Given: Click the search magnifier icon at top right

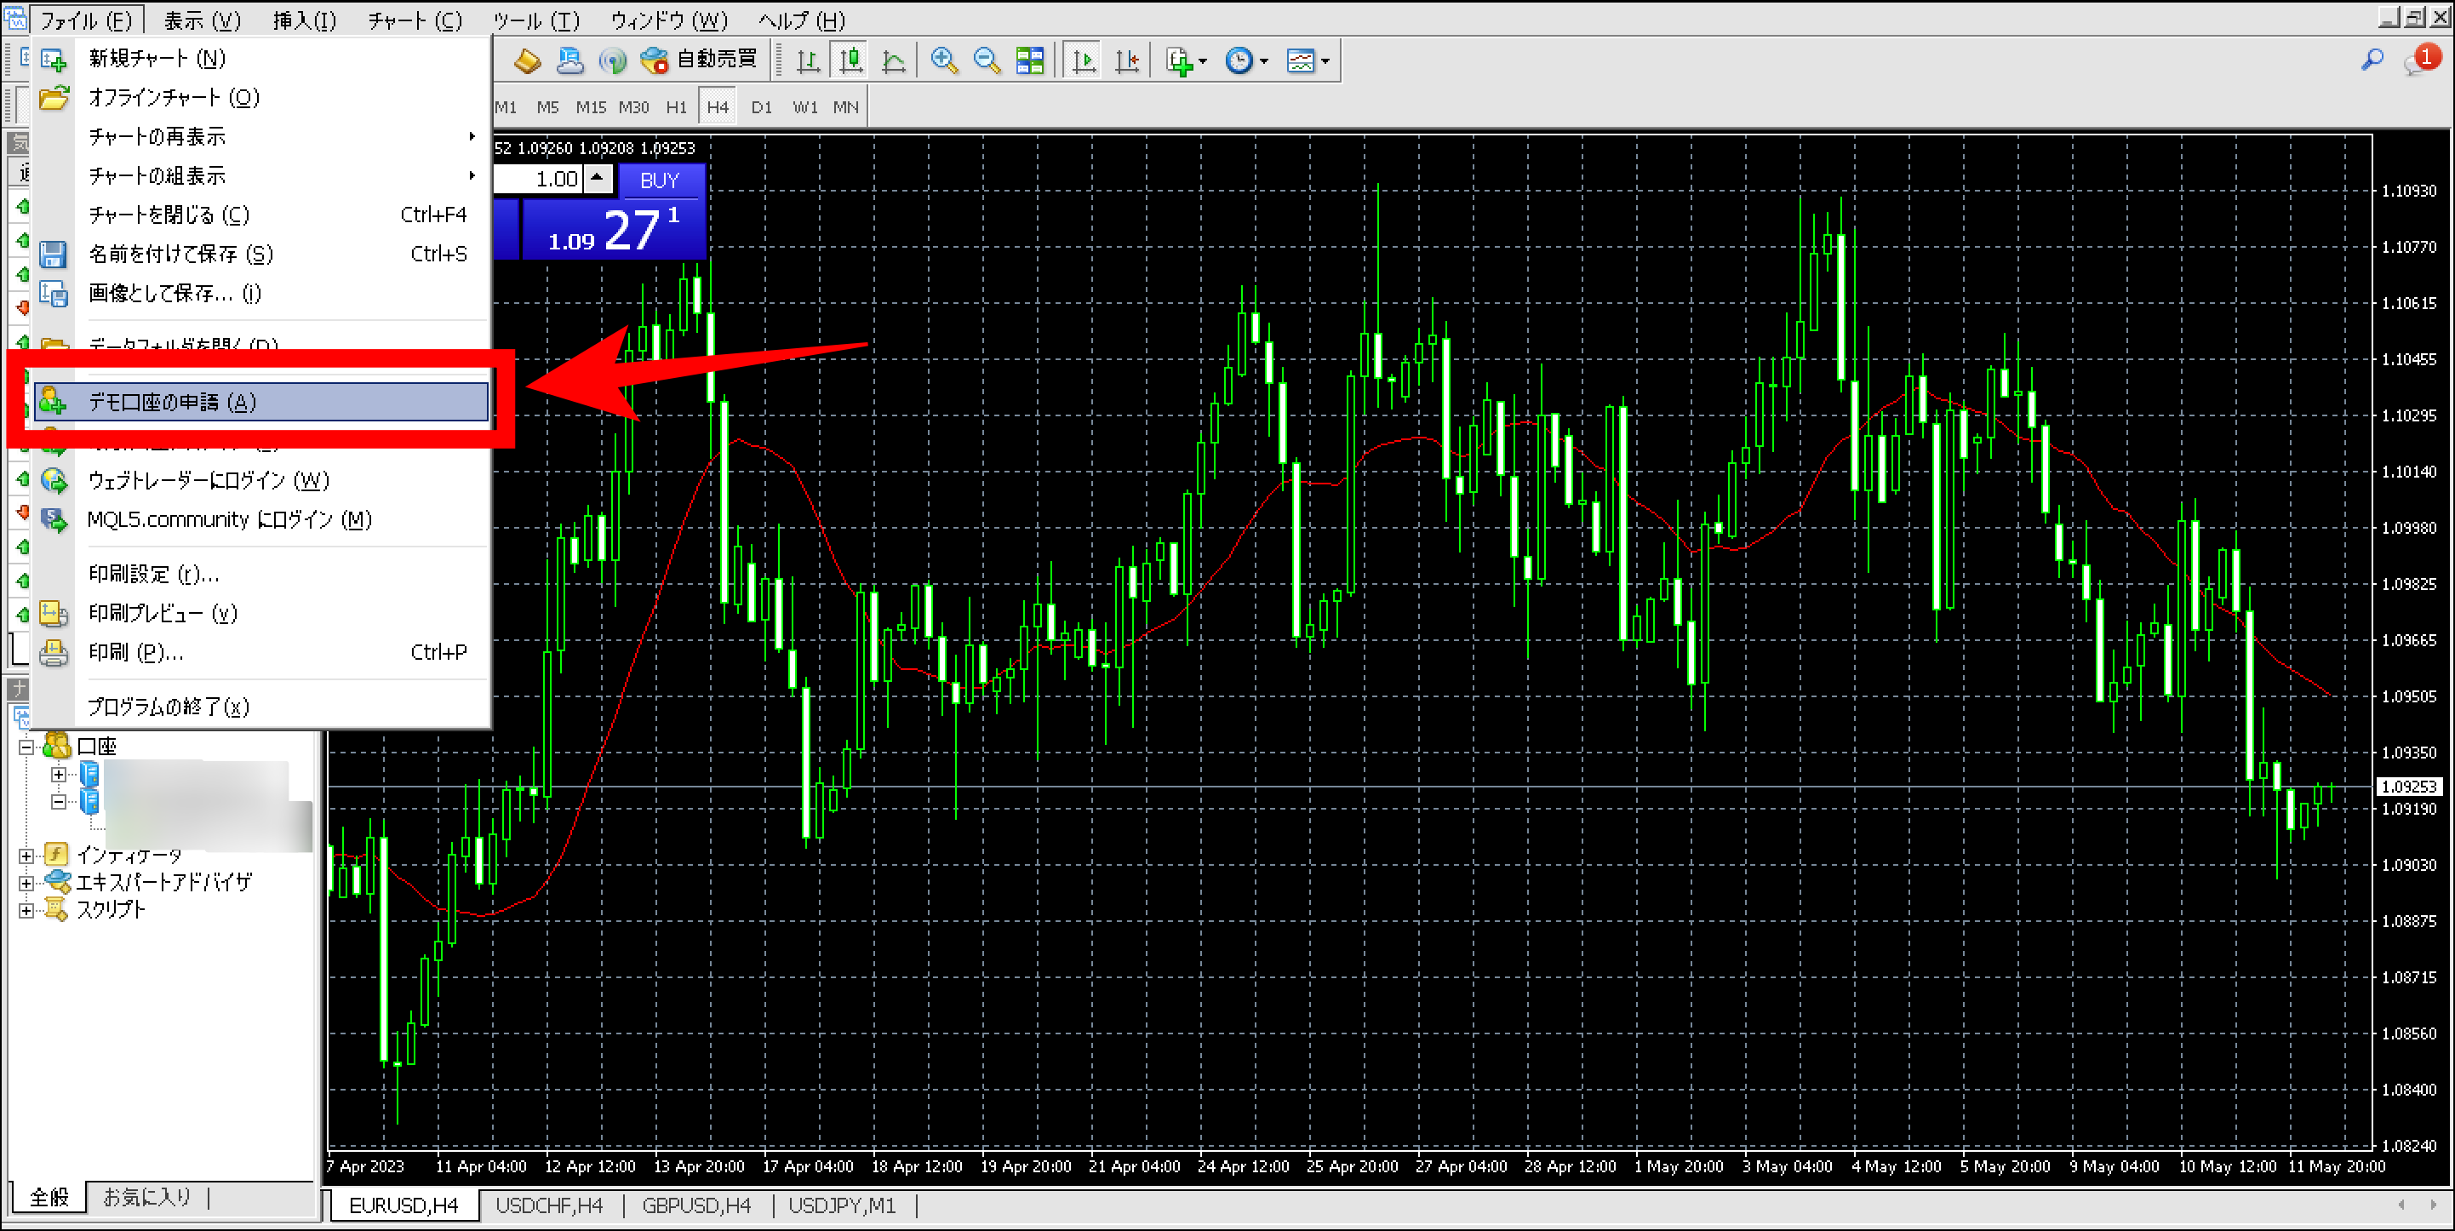Looking at the screenshot, I should click(2371, 59).
